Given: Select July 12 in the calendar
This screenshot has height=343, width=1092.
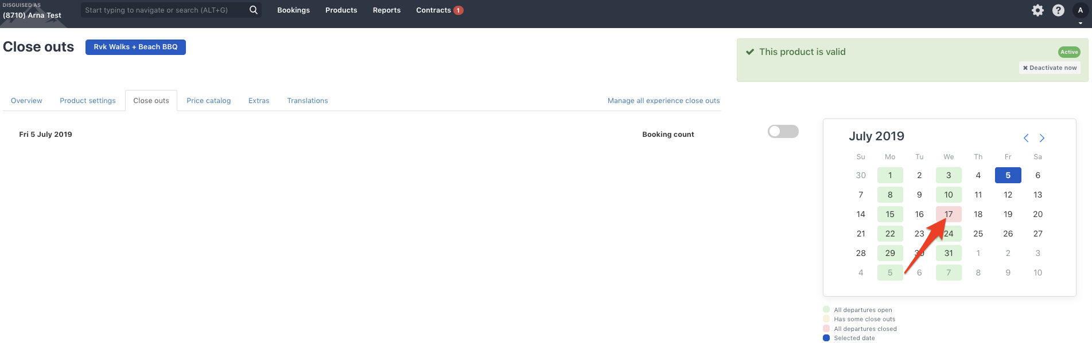Looking at the screenshot, I should click(1008, 195).
